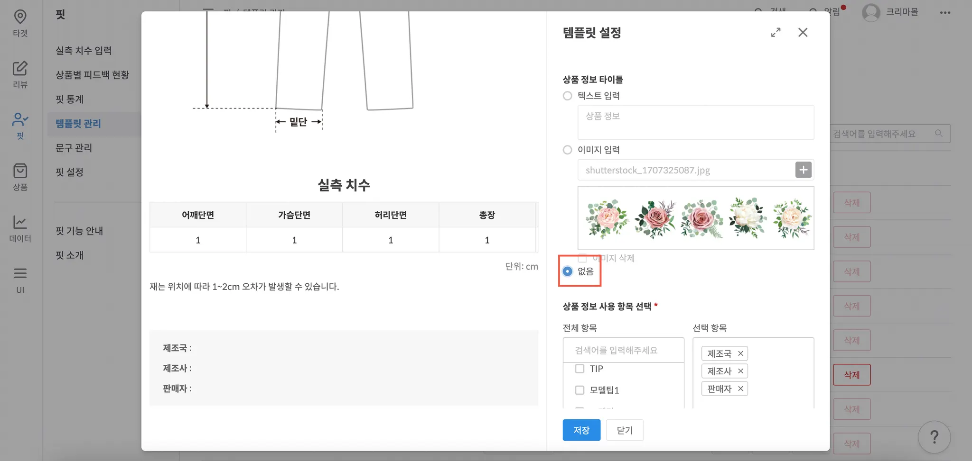Open the 데이터 chart section
This screenshot has width=972, height=461.
[20, 228]
